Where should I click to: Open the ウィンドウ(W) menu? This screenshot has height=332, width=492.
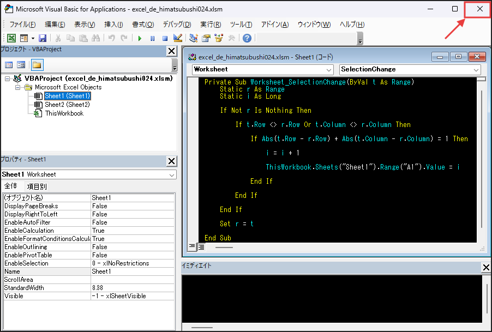pos(314,25)
